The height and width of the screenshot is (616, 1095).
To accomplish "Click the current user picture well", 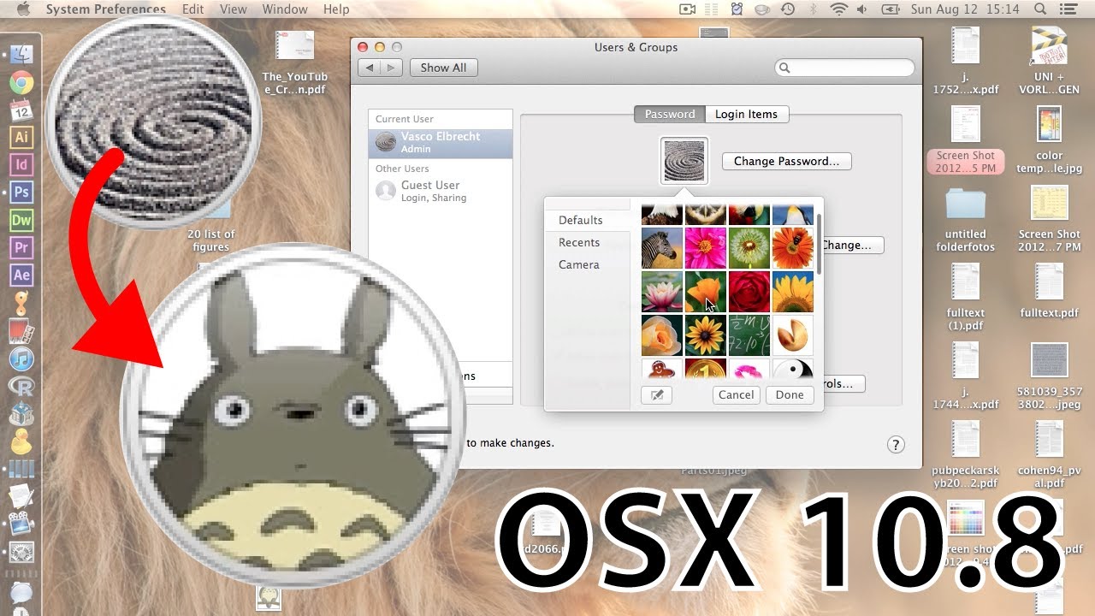I will (x=684, y=161).
